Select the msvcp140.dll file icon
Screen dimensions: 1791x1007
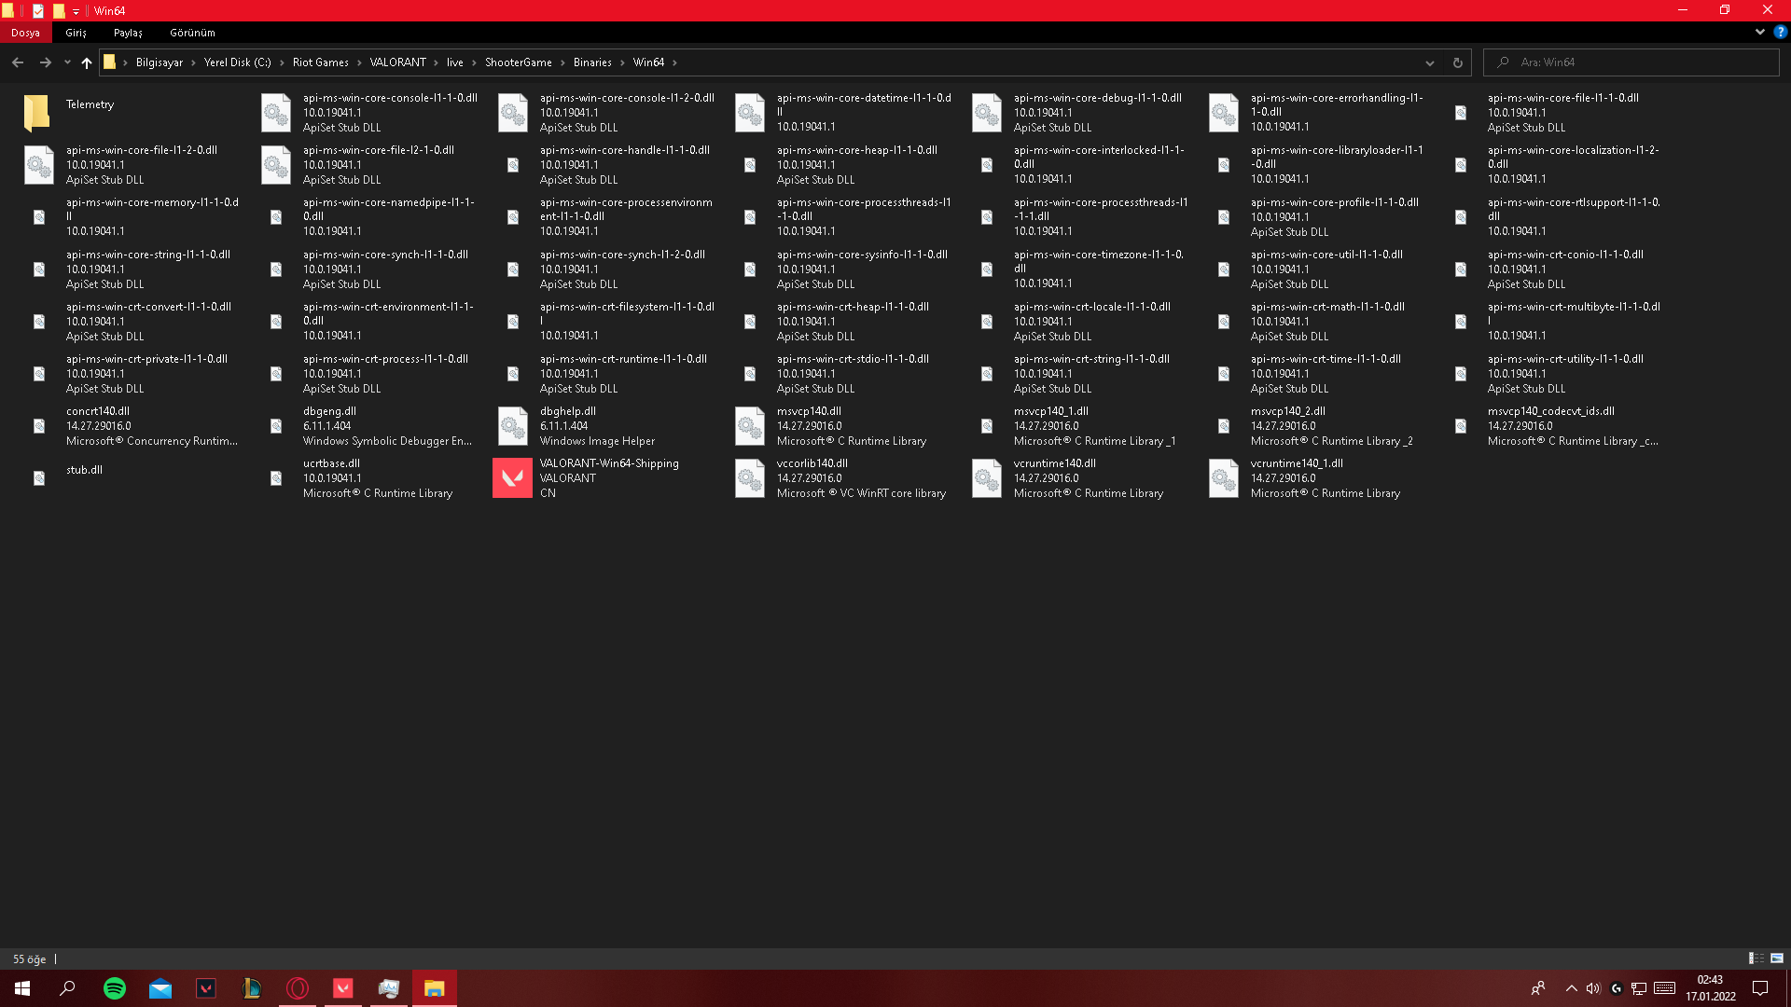tap(749, 426)
